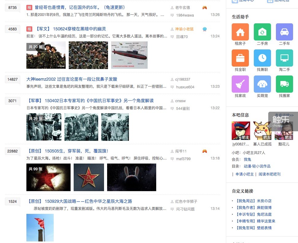Open the soldiers thumbnail marked 共 20 张
This screenshot has height=243, width=298.
coord(46,55)
